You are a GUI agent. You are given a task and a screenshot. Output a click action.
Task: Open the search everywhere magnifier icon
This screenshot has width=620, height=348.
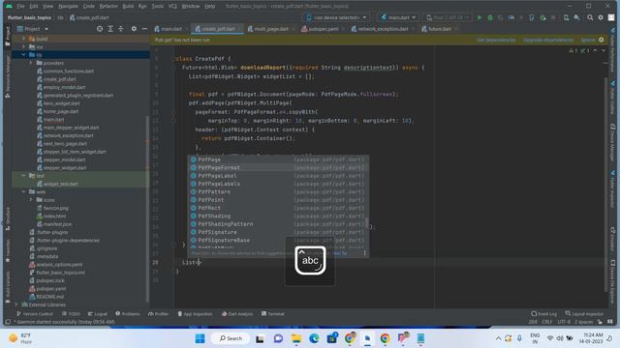point(590,17)
